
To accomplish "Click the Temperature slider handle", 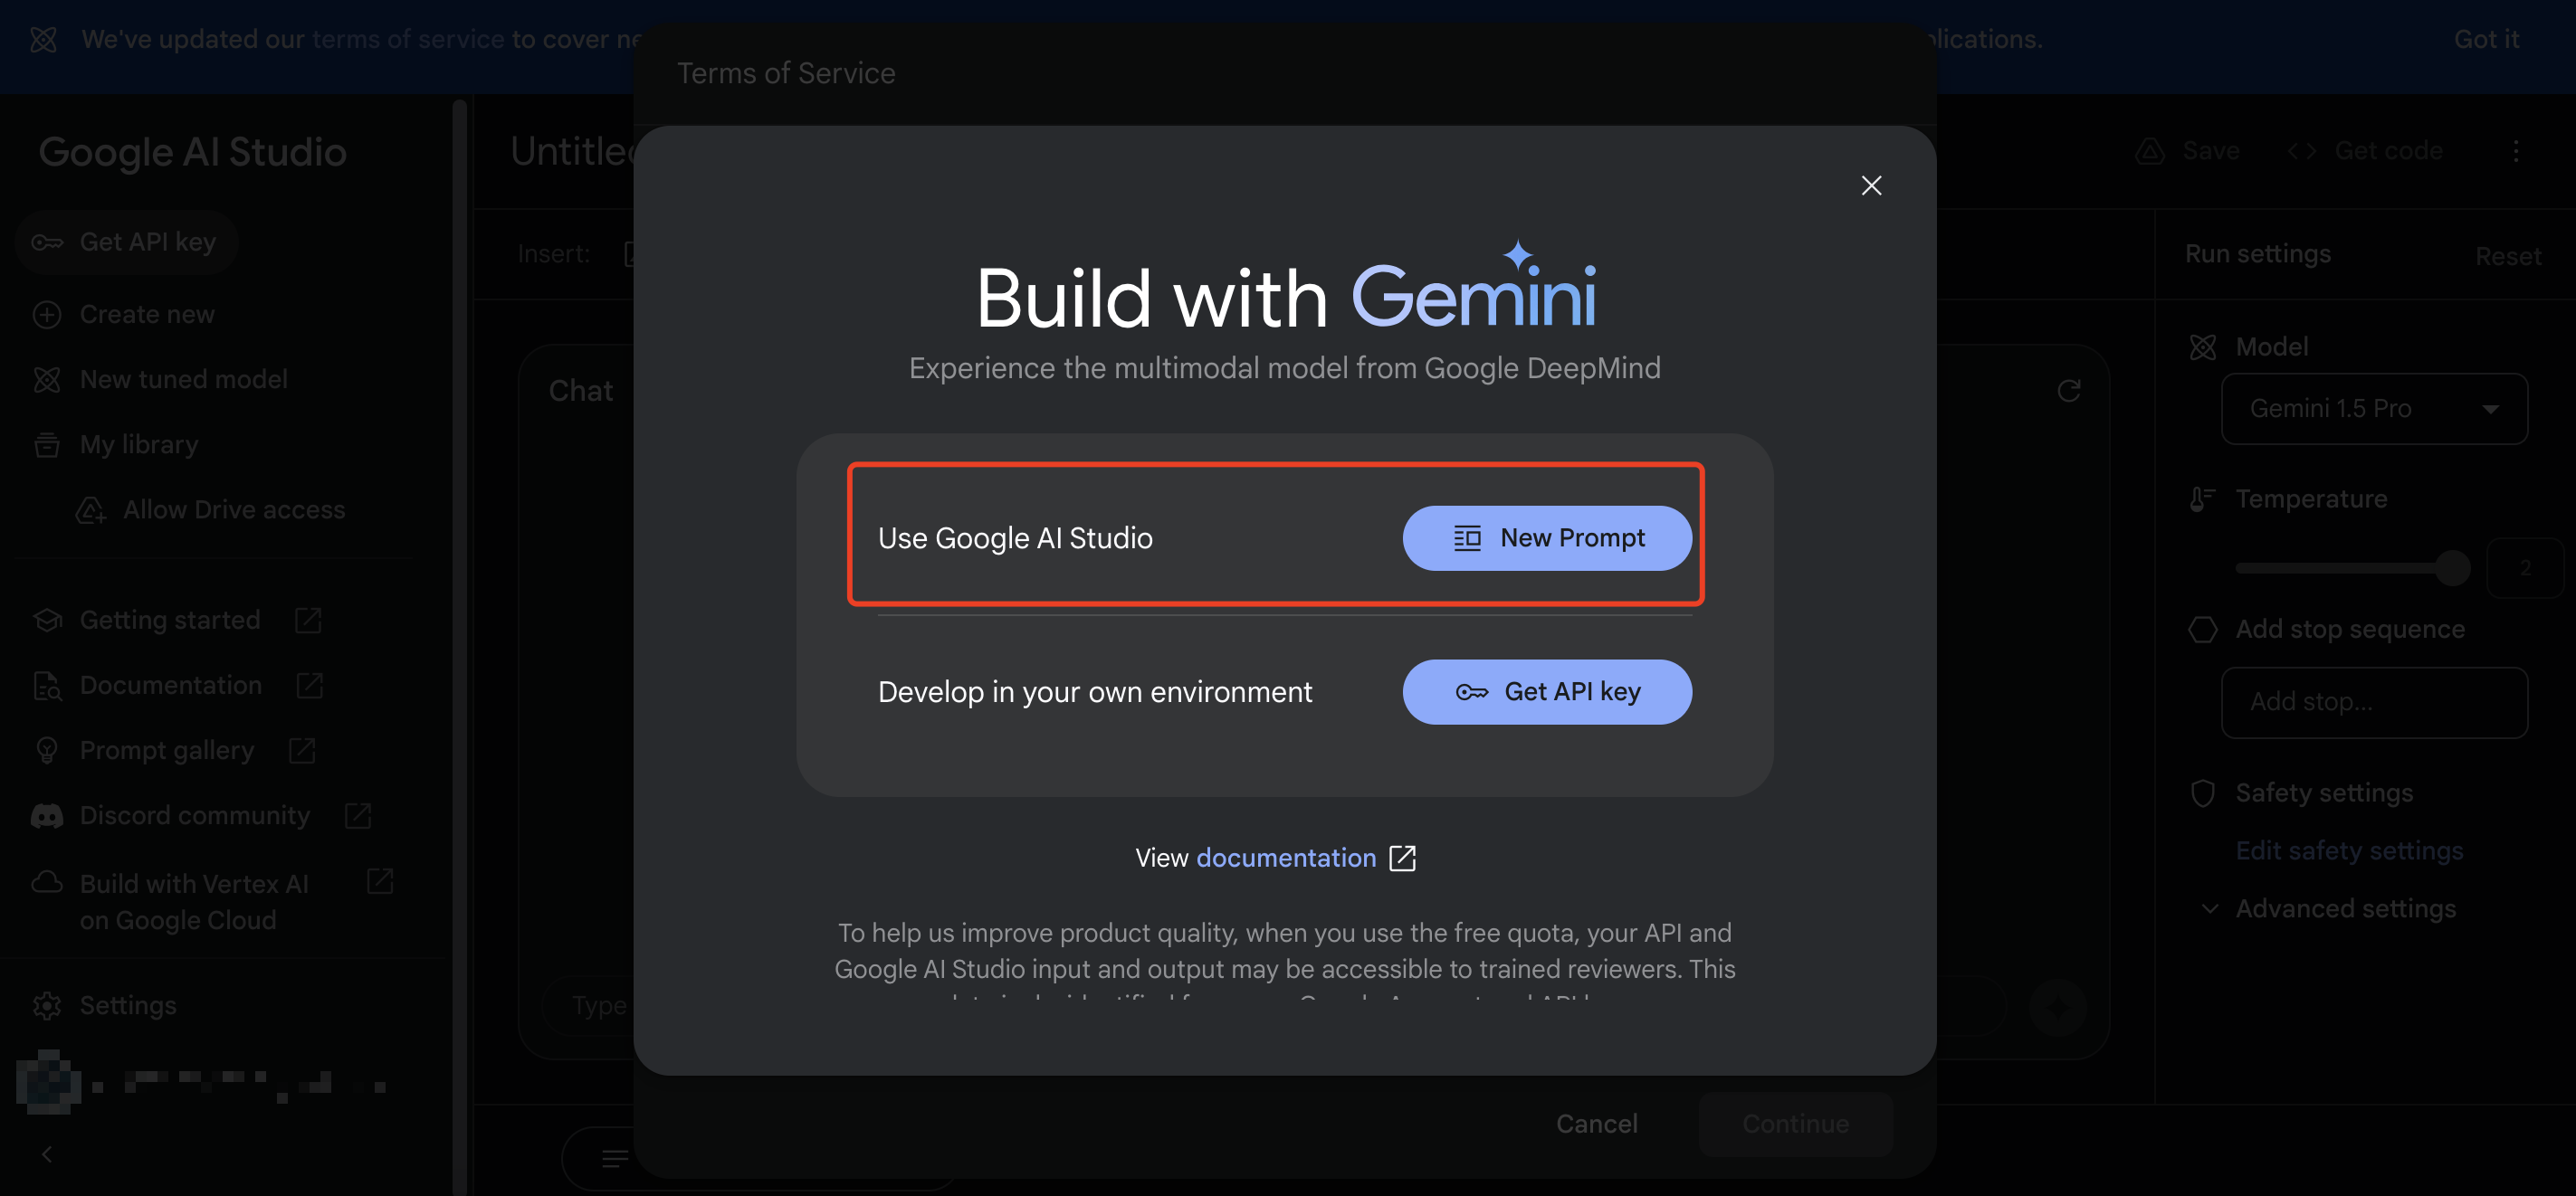I will click(x=2451, y=567).
